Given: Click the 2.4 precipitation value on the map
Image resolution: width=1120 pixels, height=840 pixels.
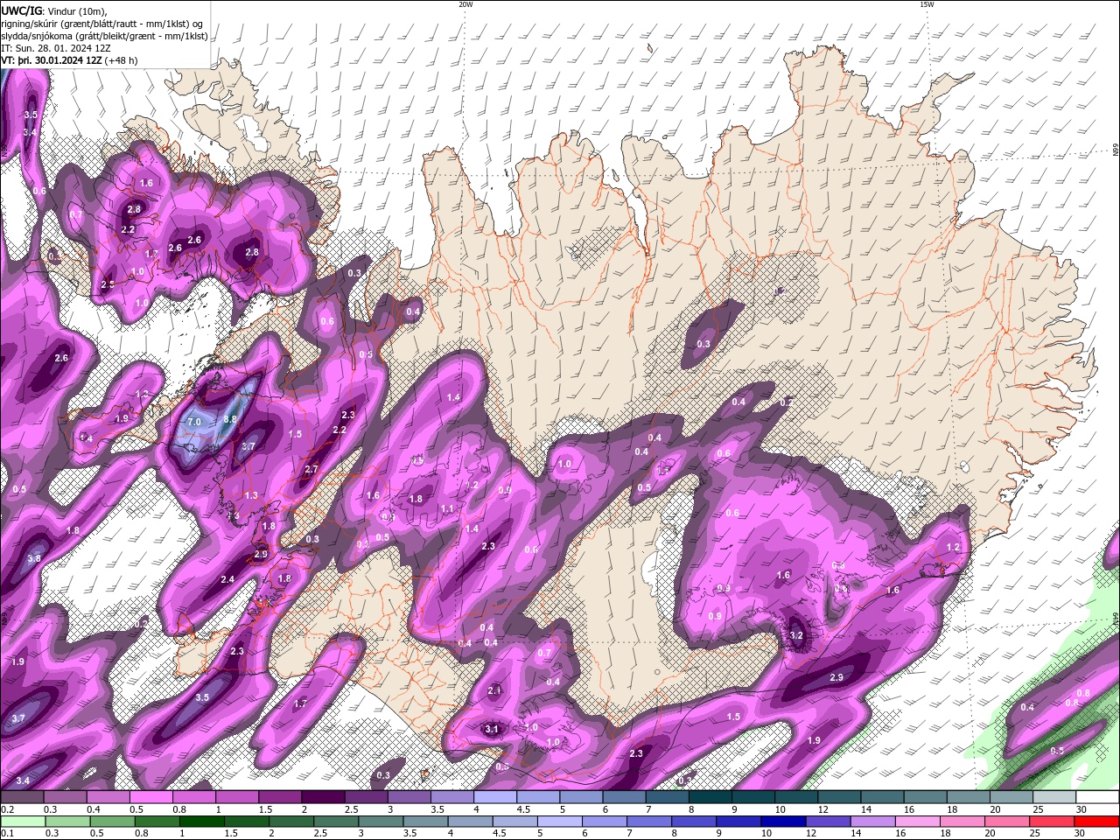Looking at the screenshot, I should (227, 579).
